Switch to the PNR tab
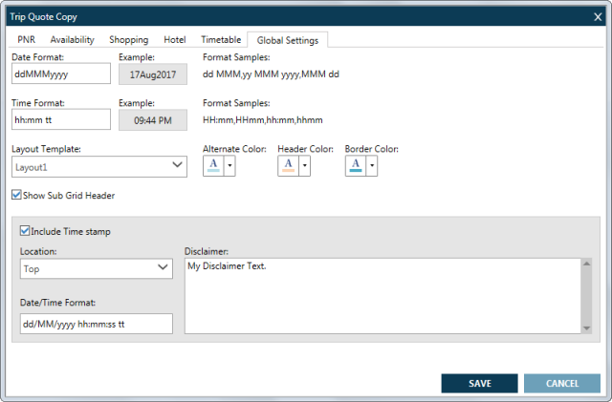This screenshot has height=402, width=612. click(27, 40)
